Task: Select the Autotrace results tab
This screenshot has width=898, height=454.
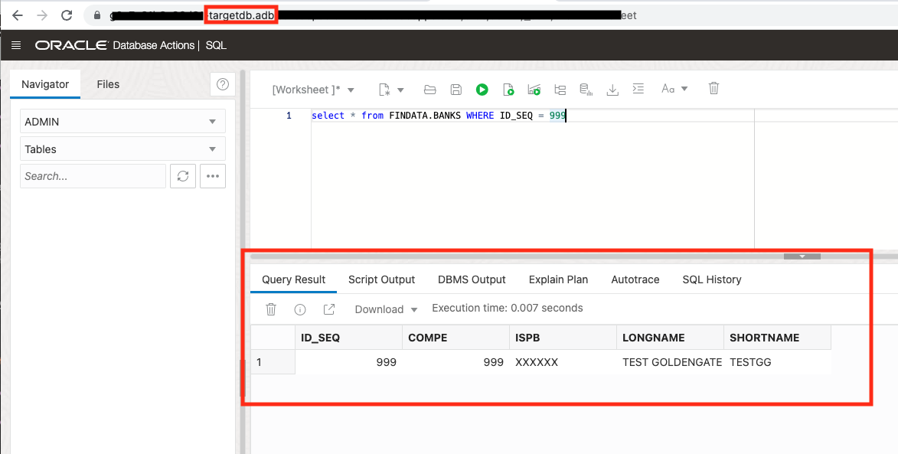Action: 635,279
